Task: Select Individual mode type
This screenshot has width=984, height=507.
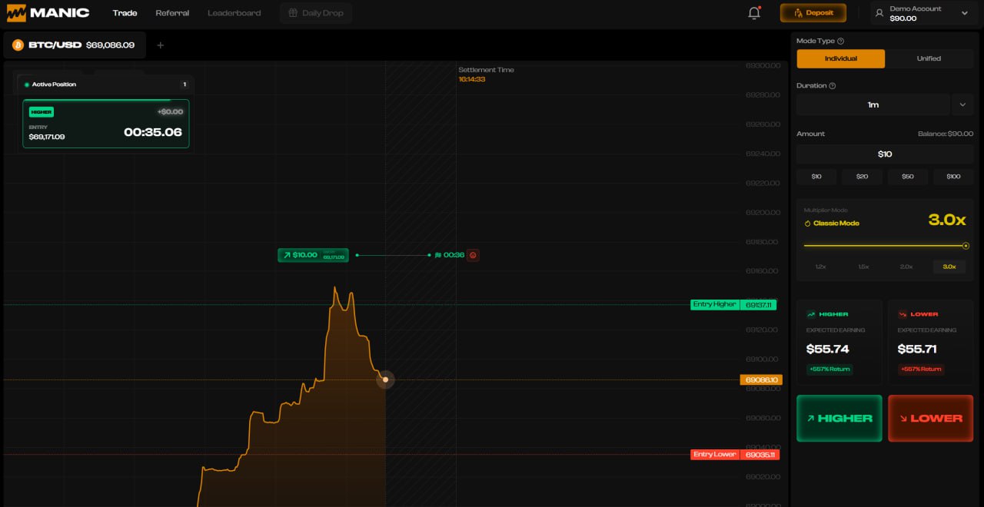Action: click(840, 58)
